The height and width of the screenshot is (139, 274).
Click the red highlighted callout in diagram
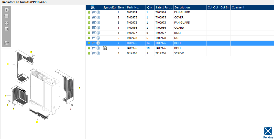[71, 109]
